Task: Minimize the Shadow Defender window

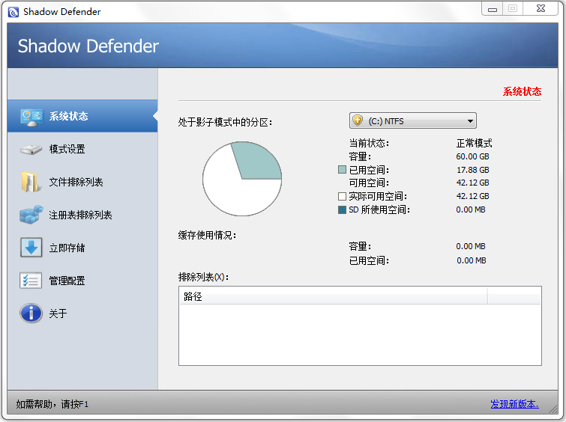Action: click(x=493, y=9)
